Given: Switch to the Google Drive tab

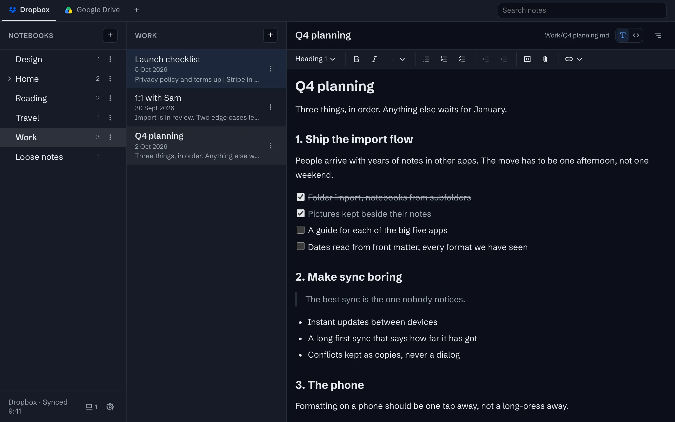Looking at the screenshot, I should (x=92, y=10).
